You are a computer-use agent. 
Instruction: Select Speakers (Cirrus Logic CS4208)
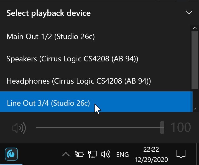pos(96,59)
